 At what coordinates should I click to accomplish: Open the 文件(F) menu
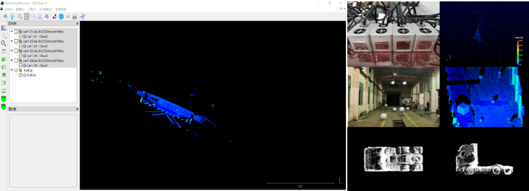[9, 9]
